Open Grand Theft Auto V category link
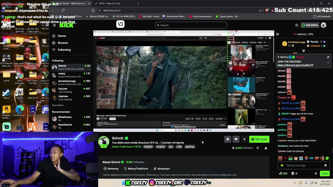 (126, 147)
